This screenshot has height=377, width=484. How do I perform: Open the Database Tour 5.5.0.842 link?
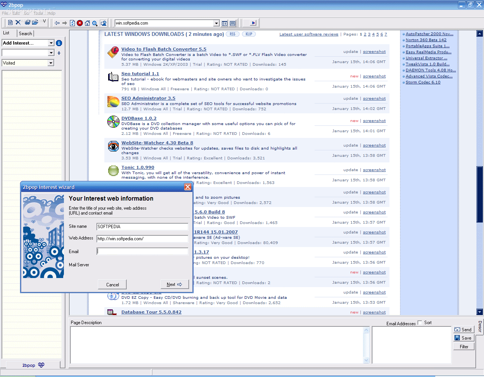[x=151, y=312]
